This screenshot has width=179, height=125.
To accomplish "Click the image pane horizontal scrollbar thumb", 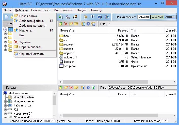I will click(x=105, y=82).
